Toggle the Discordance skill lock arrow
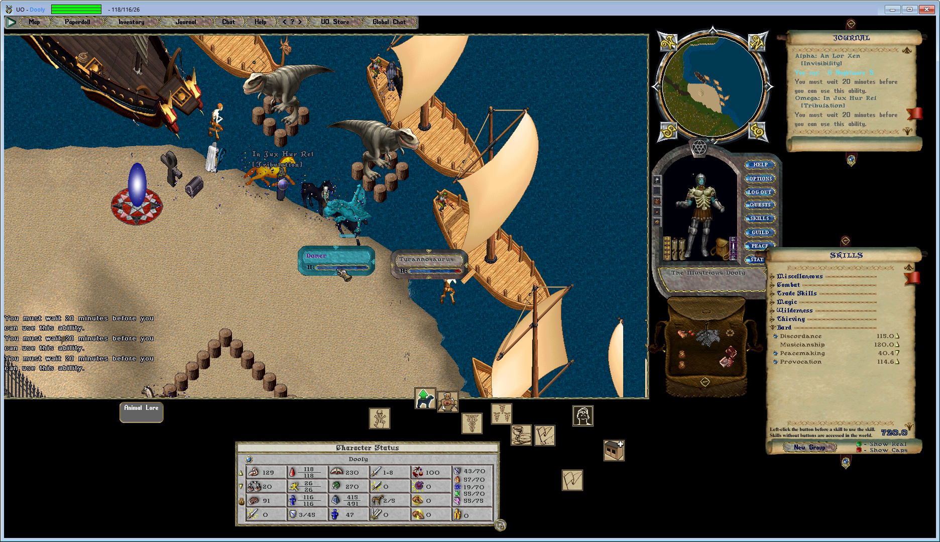Screen dimensions: 940x542 (898, 337)
